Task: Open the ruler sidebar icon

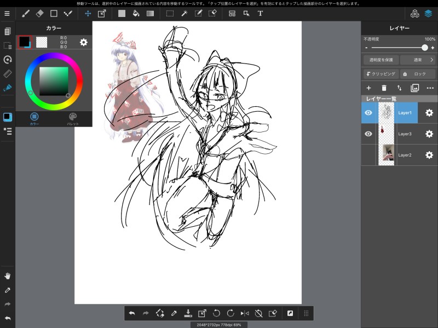Action: coord(8,74)
